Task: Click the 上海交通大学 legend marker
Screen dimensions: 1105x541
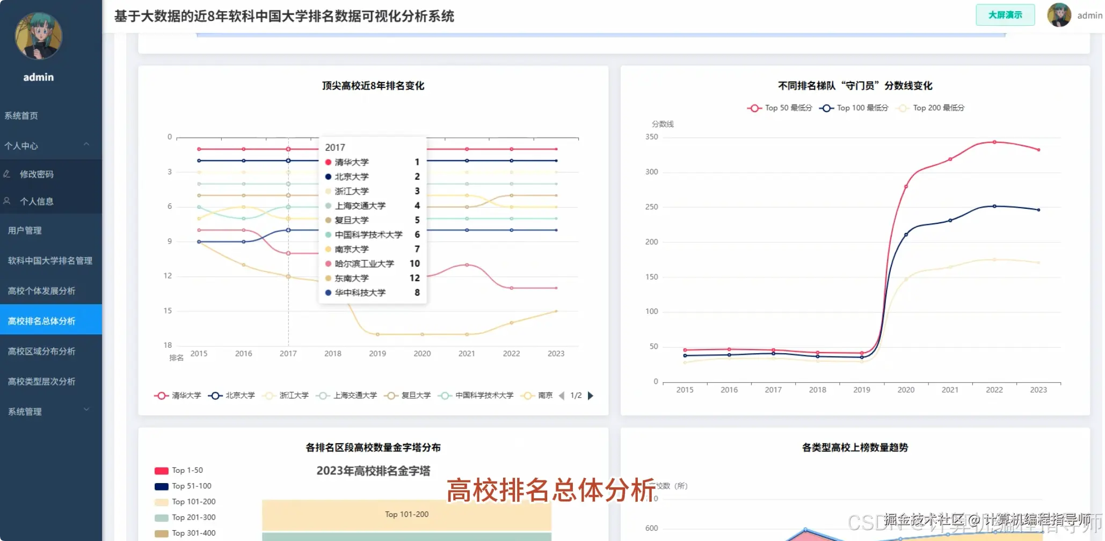Action: [x=323, y=396]
